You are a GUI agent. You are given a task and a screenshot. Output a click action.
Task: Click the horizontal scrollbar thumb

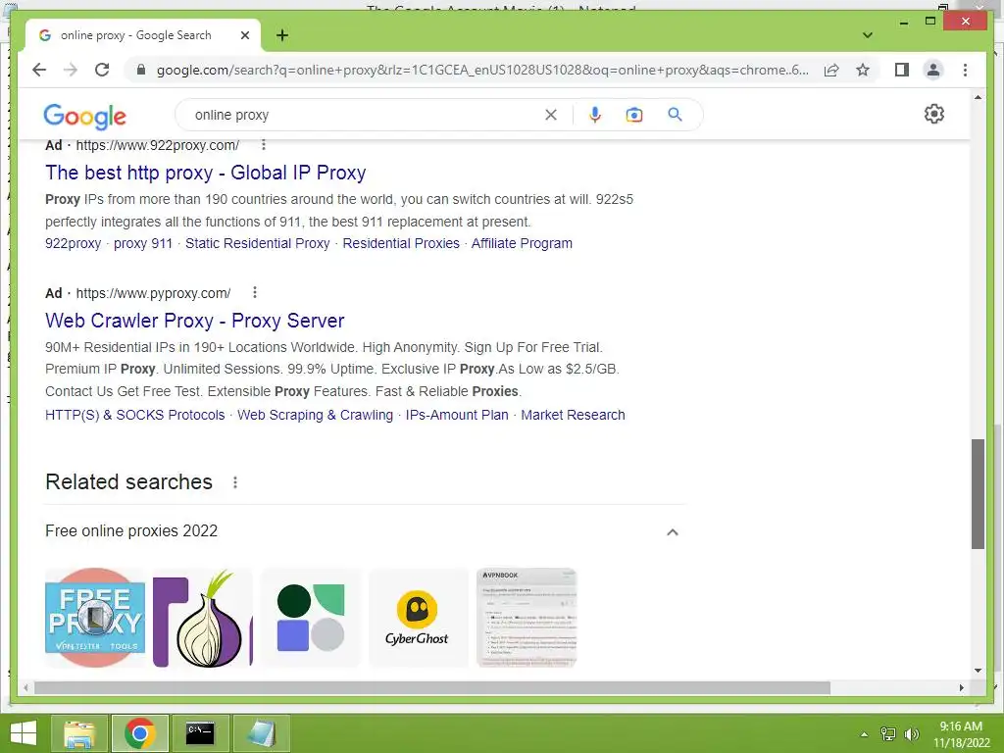point(432,687)
